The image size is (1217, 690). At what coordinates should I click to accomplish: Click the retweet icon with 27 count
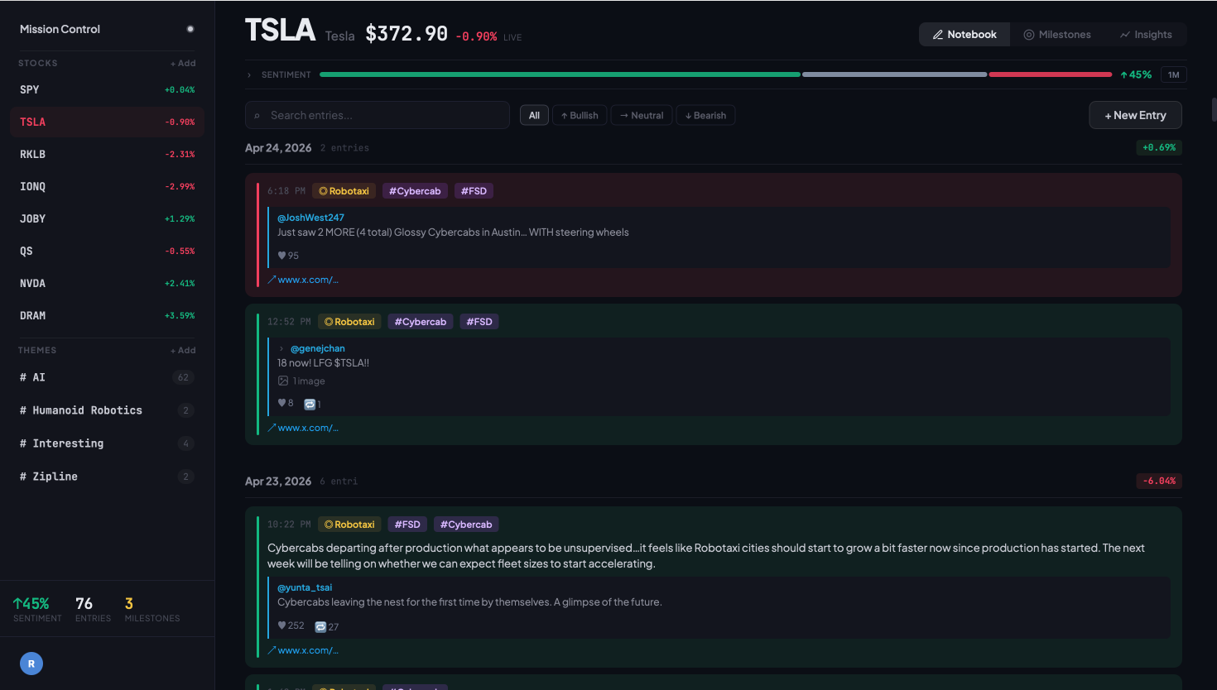pyautogui.click(x=321, y=626)
